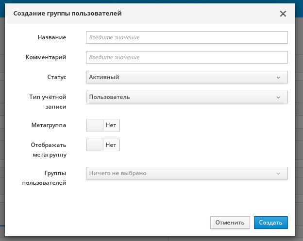Click the Статус field label
Screen dimensions: 303x241
click(56, 77)
